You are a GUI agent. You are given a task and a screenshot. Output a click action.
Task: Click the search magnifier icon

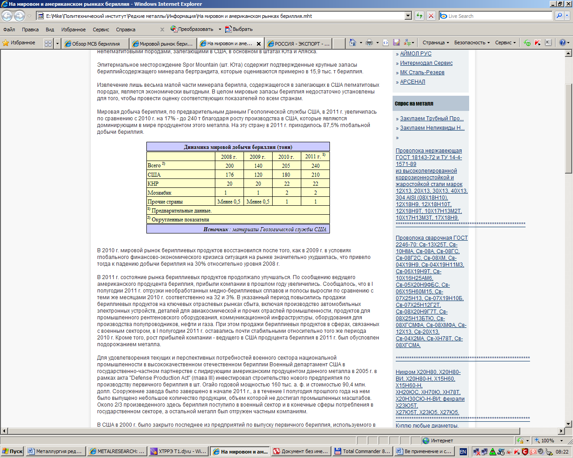[x=559, y=16]
